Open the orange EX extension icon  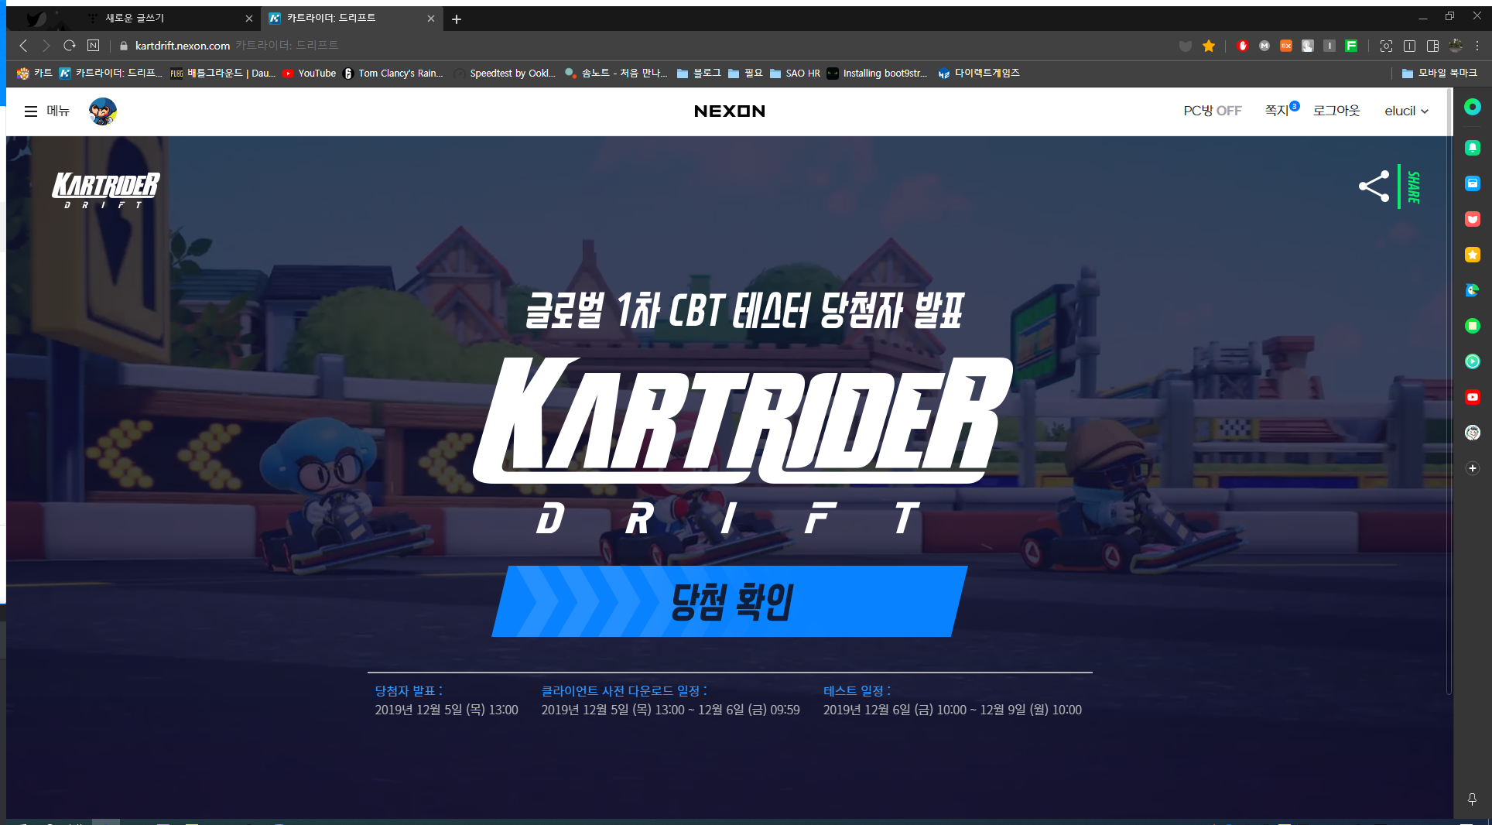1286,46
